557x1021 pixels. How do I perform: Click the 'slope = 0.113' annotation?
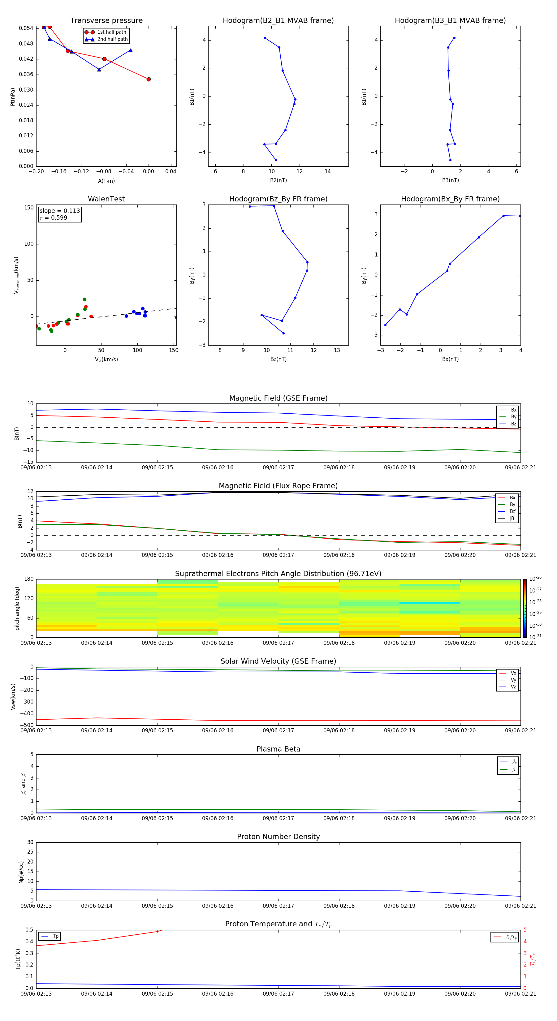point(60,211)
